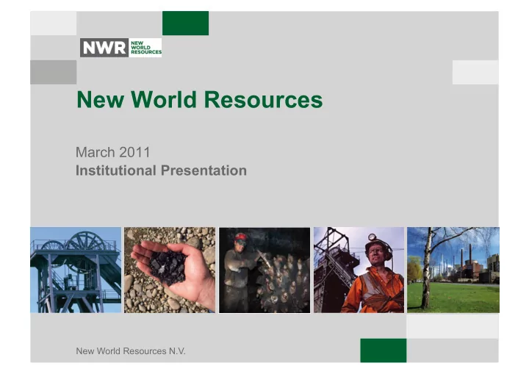This screenshot has width=529, height=374.
Task: Click the 'New World Resources' green title
Action: (x=200, y=100)
